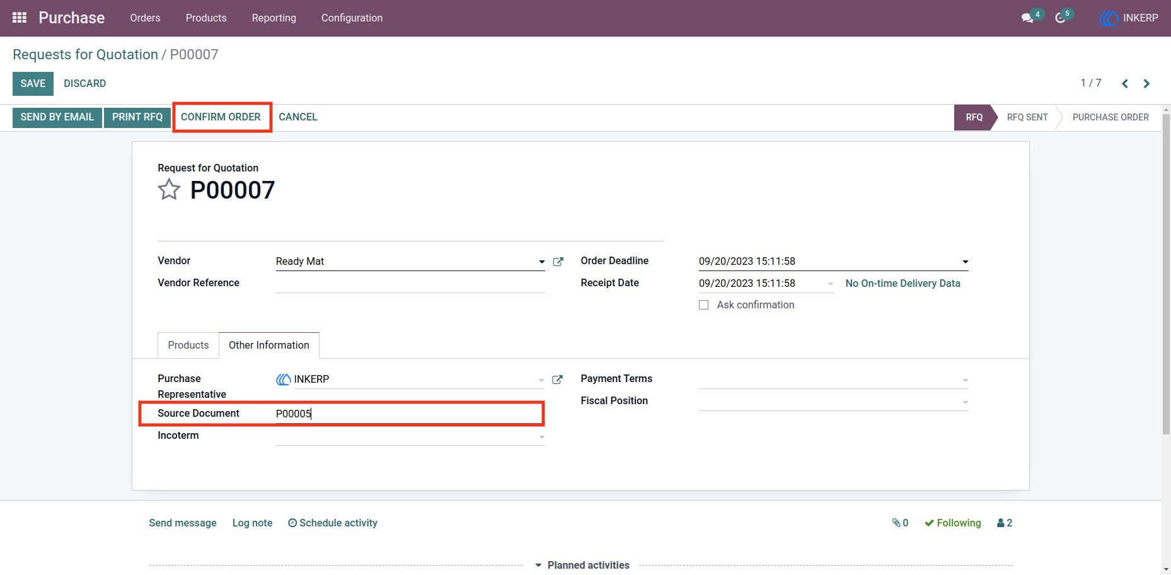Expand the Payment Terms dropdown
The image size is (1171, 575).
point(965,380)
